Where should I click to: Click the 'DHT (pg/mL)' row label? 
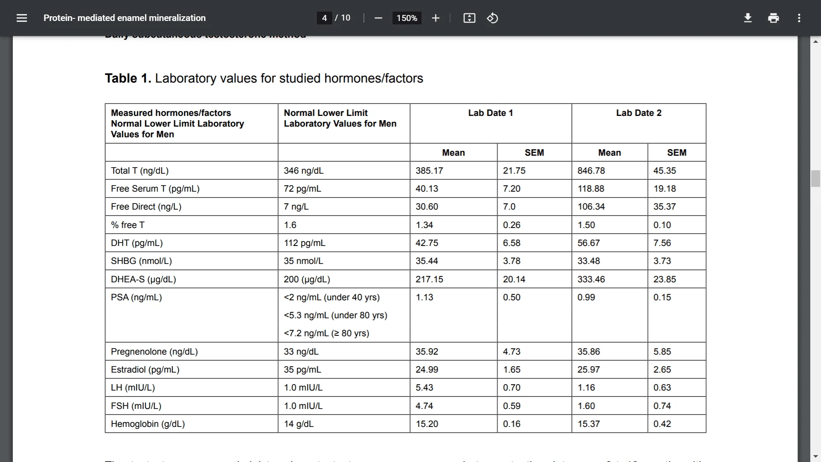point(137,243)
